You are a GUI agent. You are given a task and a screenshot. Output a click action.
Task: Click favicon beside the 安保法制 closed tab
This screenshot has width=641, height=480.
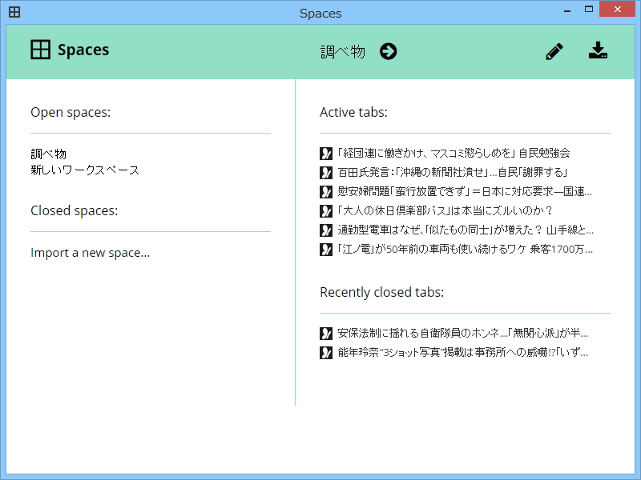click(326, 333)
